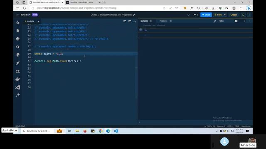Open the Docker whale icon in sidebar
Image resolution: width=266 pixels, height=149 pixels.
click(x=17, y=79)
